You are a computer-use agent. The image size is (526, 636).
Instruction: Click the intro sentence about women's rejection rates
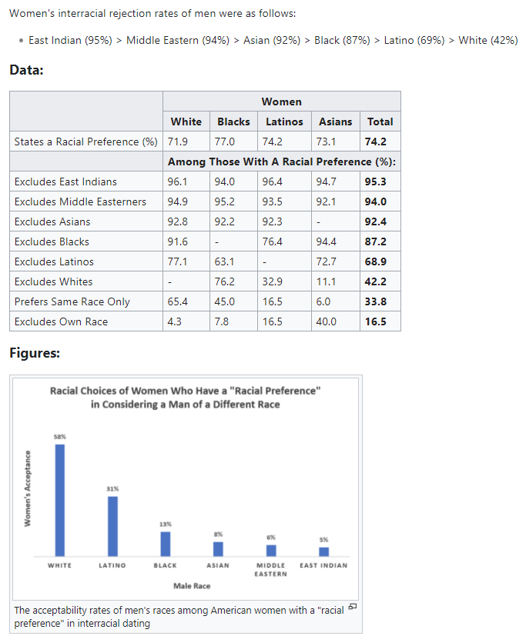tap(152, 13)
